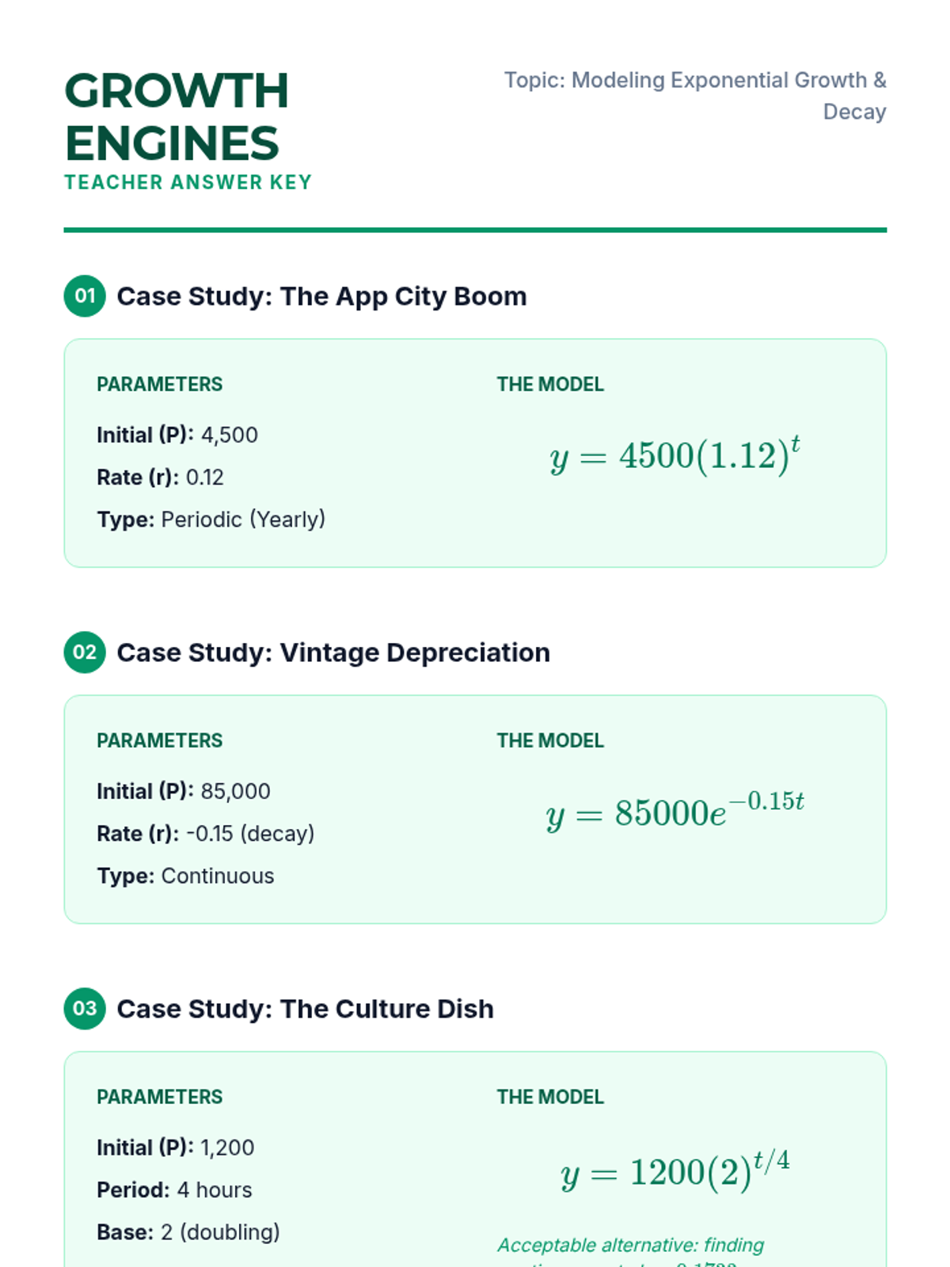Open the Vintage Depreciation case study heading
Image resolution: width=950 pixels, height=1267 pixels.
click(x=333, y=653)
